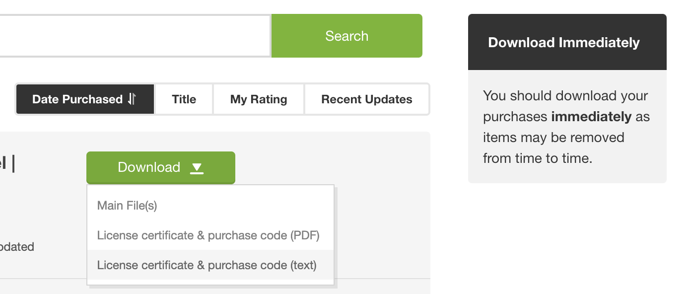Image resolution: width=690 pixels, height=294 pixels.
Task: Click the bold 'immediately' text in notice
Action: [x=591, y=117]
